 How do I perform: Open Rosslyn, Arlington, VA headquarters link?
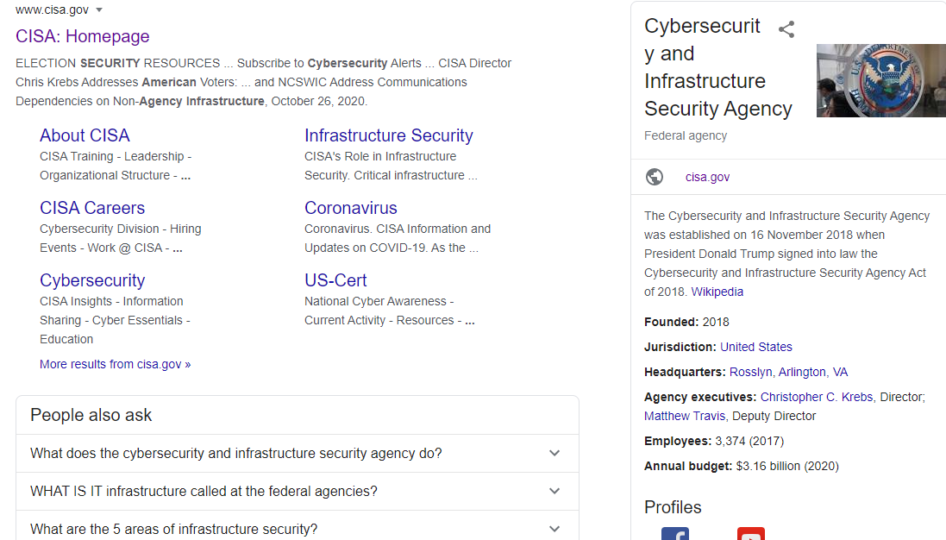click(788, 372)
